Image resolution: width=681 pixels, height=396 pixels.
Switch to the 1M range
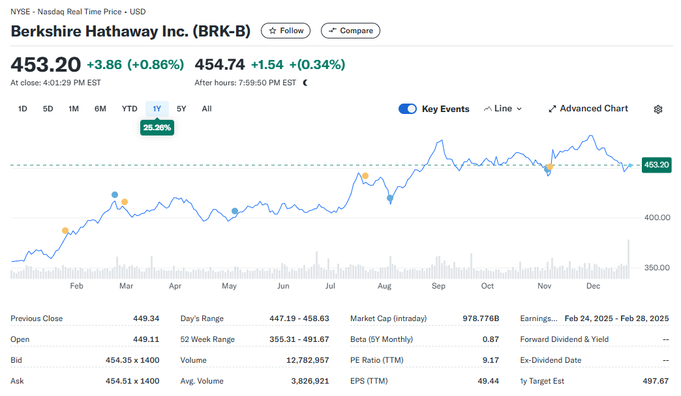(74, 109)
